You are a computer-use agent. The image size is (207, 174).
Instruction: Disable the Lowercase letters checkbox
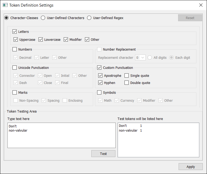[x=41, y=40]
